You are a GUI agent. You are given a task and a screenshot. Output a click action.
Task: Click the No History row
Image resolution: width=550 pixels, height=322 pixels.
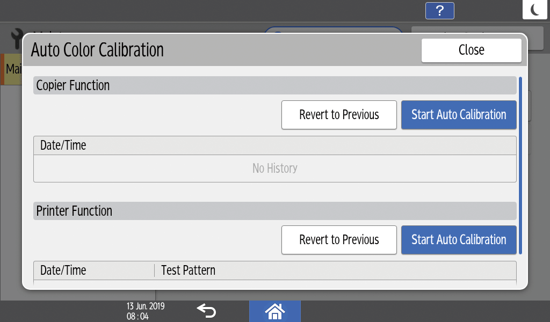point(274,169)
